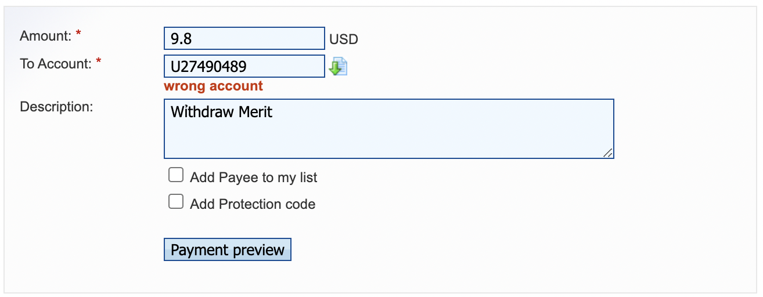Image resolution: width=763 pixels, height=297 pixels.
Task: Click the 9.8 value in Amount field
Action: tap(181, 39)
